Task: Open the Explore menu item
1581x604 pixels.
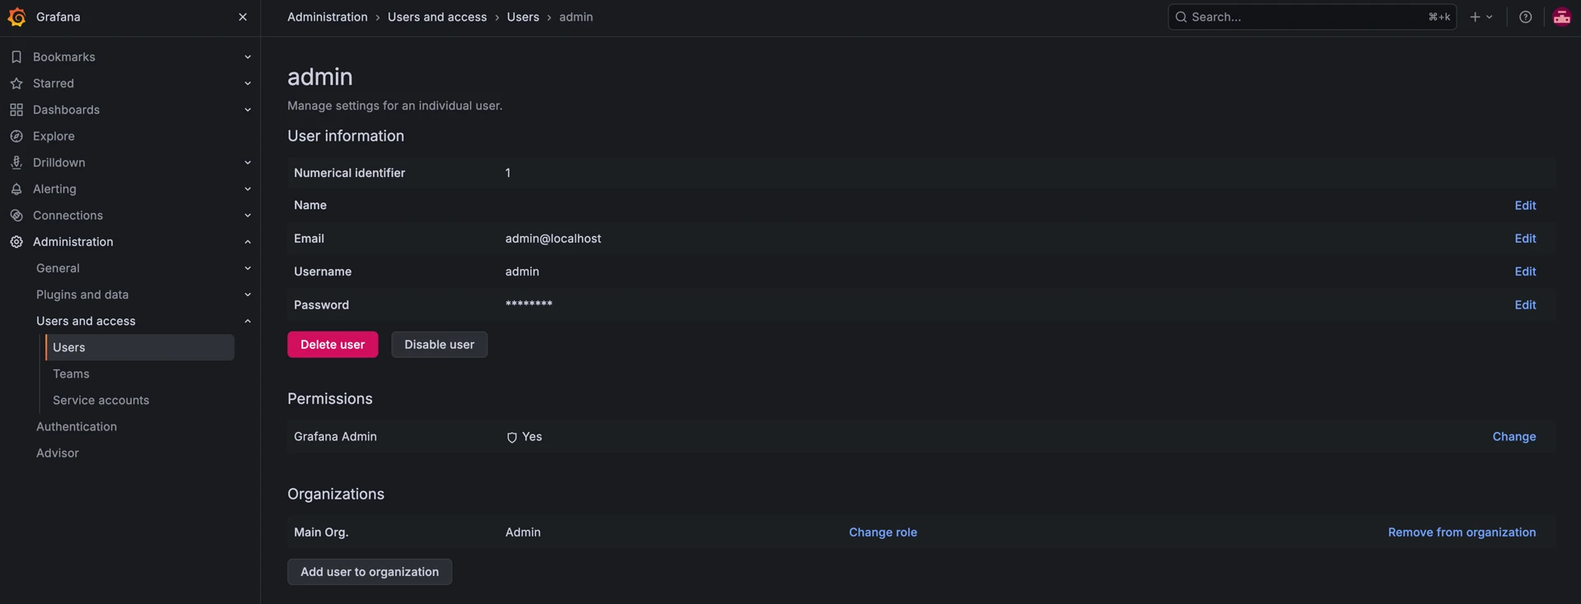Action: point(54,136)
